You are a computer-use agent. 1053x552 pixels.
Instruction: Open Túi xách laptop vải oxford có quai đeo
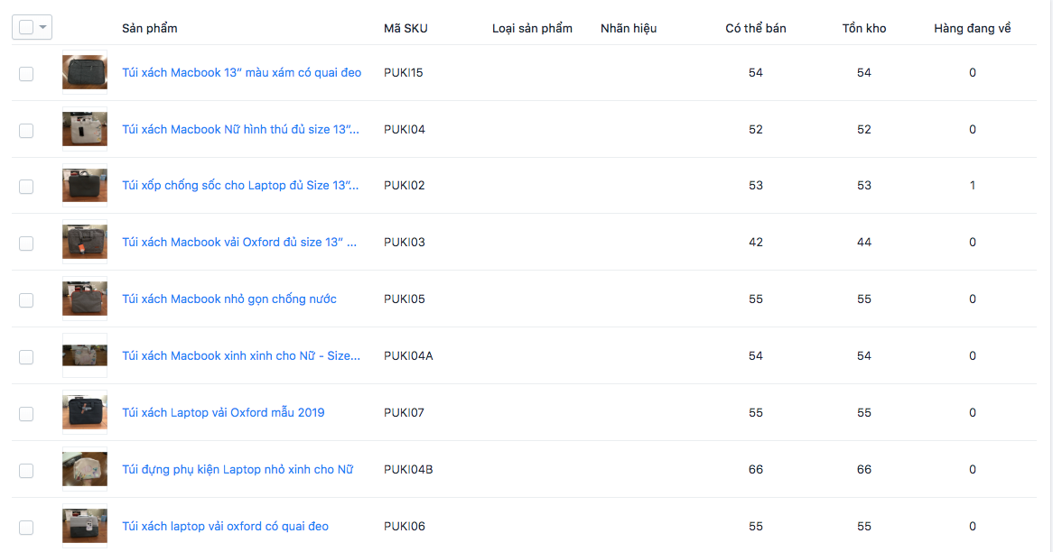tap(225, 526)
